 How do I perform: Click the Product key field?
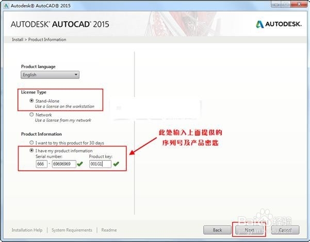tap(100, 164)
